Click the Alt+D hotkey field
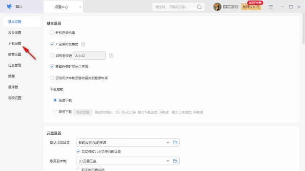305x171 pixels. [x=89, y=56]
